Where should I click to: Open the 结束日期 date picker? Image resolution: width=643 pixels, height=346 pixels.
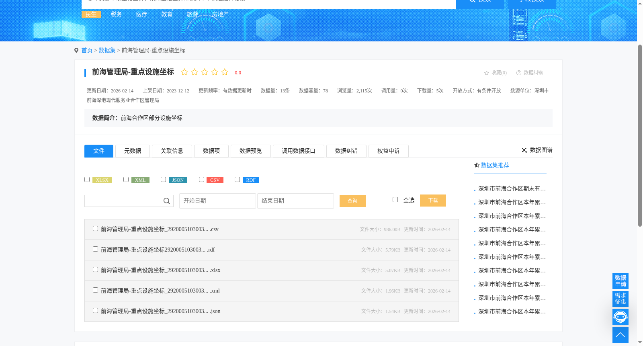point(295,201)
